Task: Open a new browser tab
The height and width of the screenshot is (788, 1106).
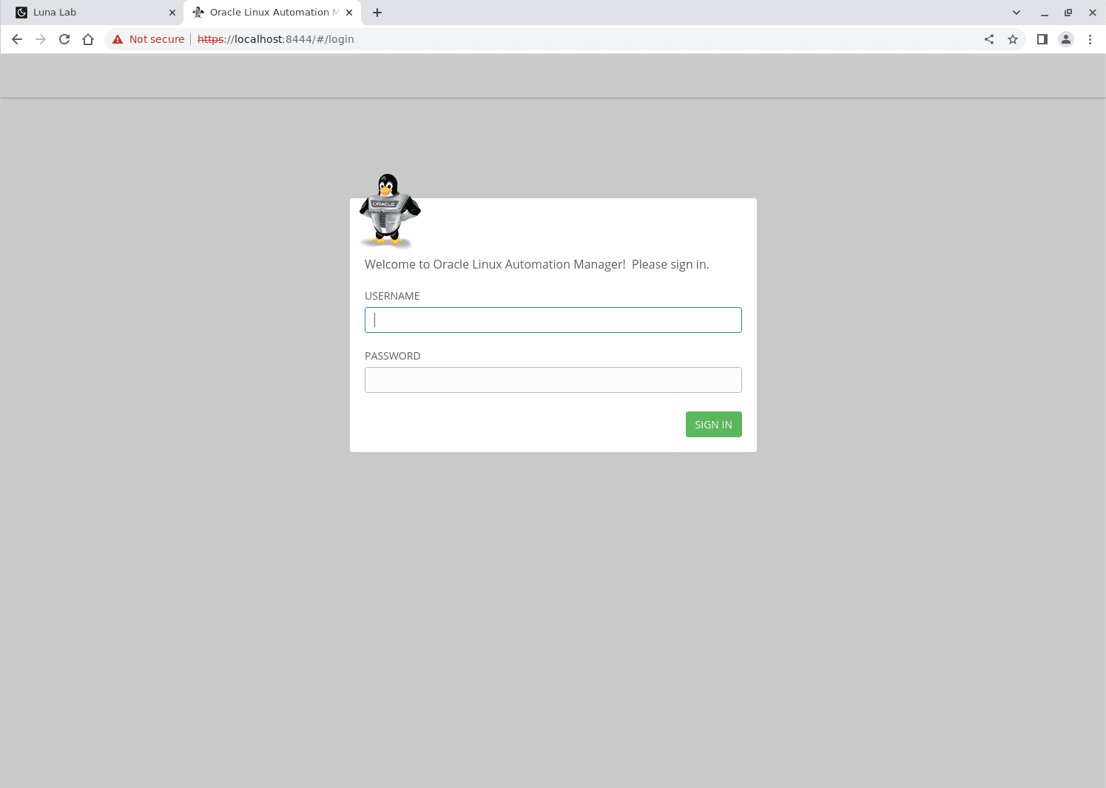Action: [377, 13]
